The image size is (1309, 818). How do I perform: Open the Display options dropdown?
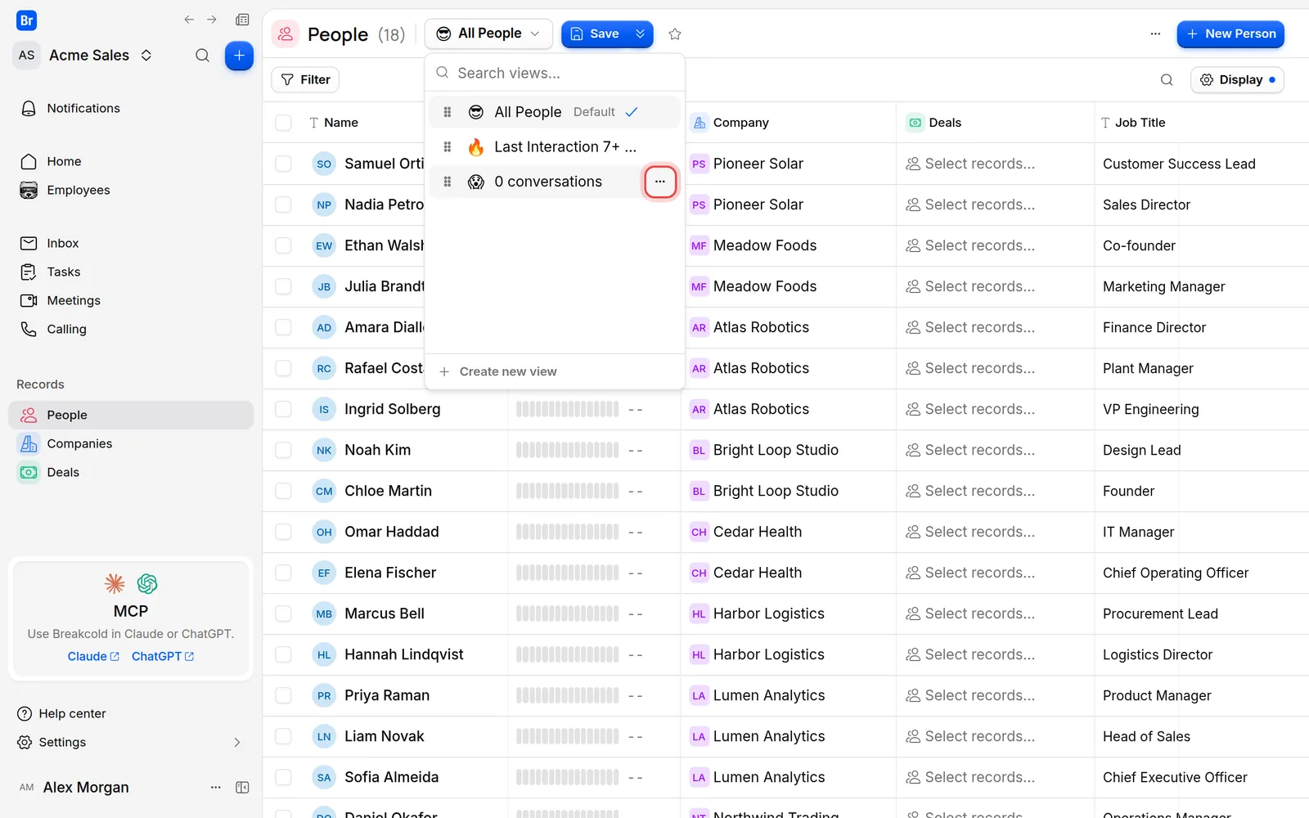1237,79
